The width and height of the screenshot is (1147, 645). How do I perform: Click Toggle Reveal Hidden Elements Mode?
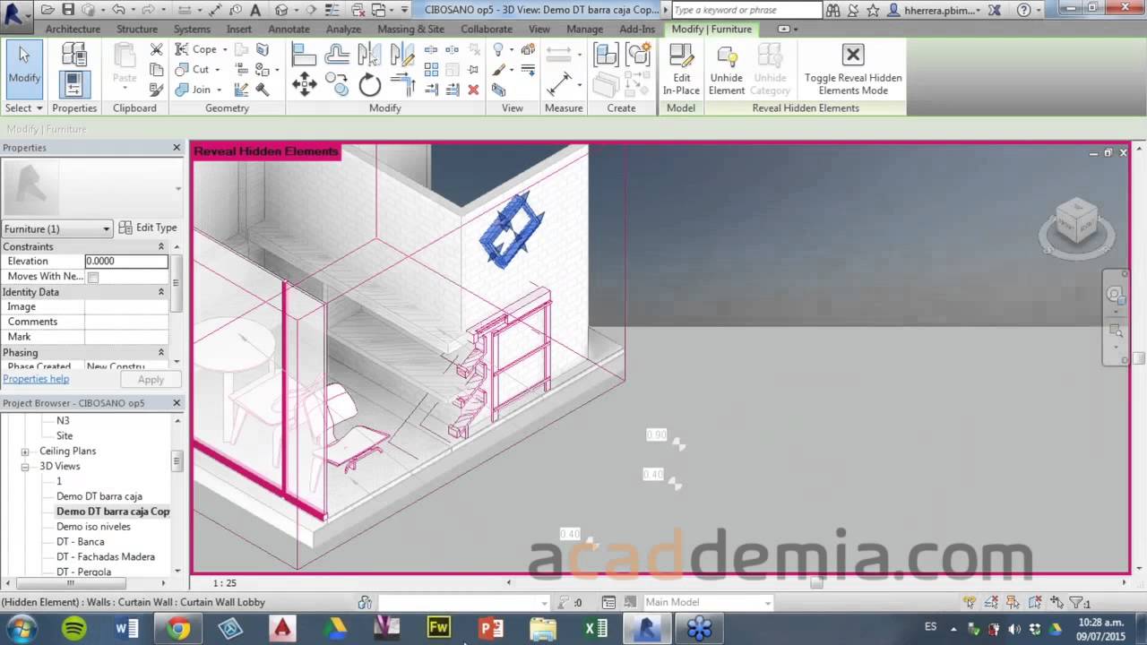click(853, 70)
